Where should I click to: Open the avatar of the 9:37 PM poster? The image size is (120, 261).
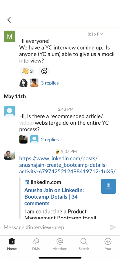pyautogui.click(x=10, y=154)
